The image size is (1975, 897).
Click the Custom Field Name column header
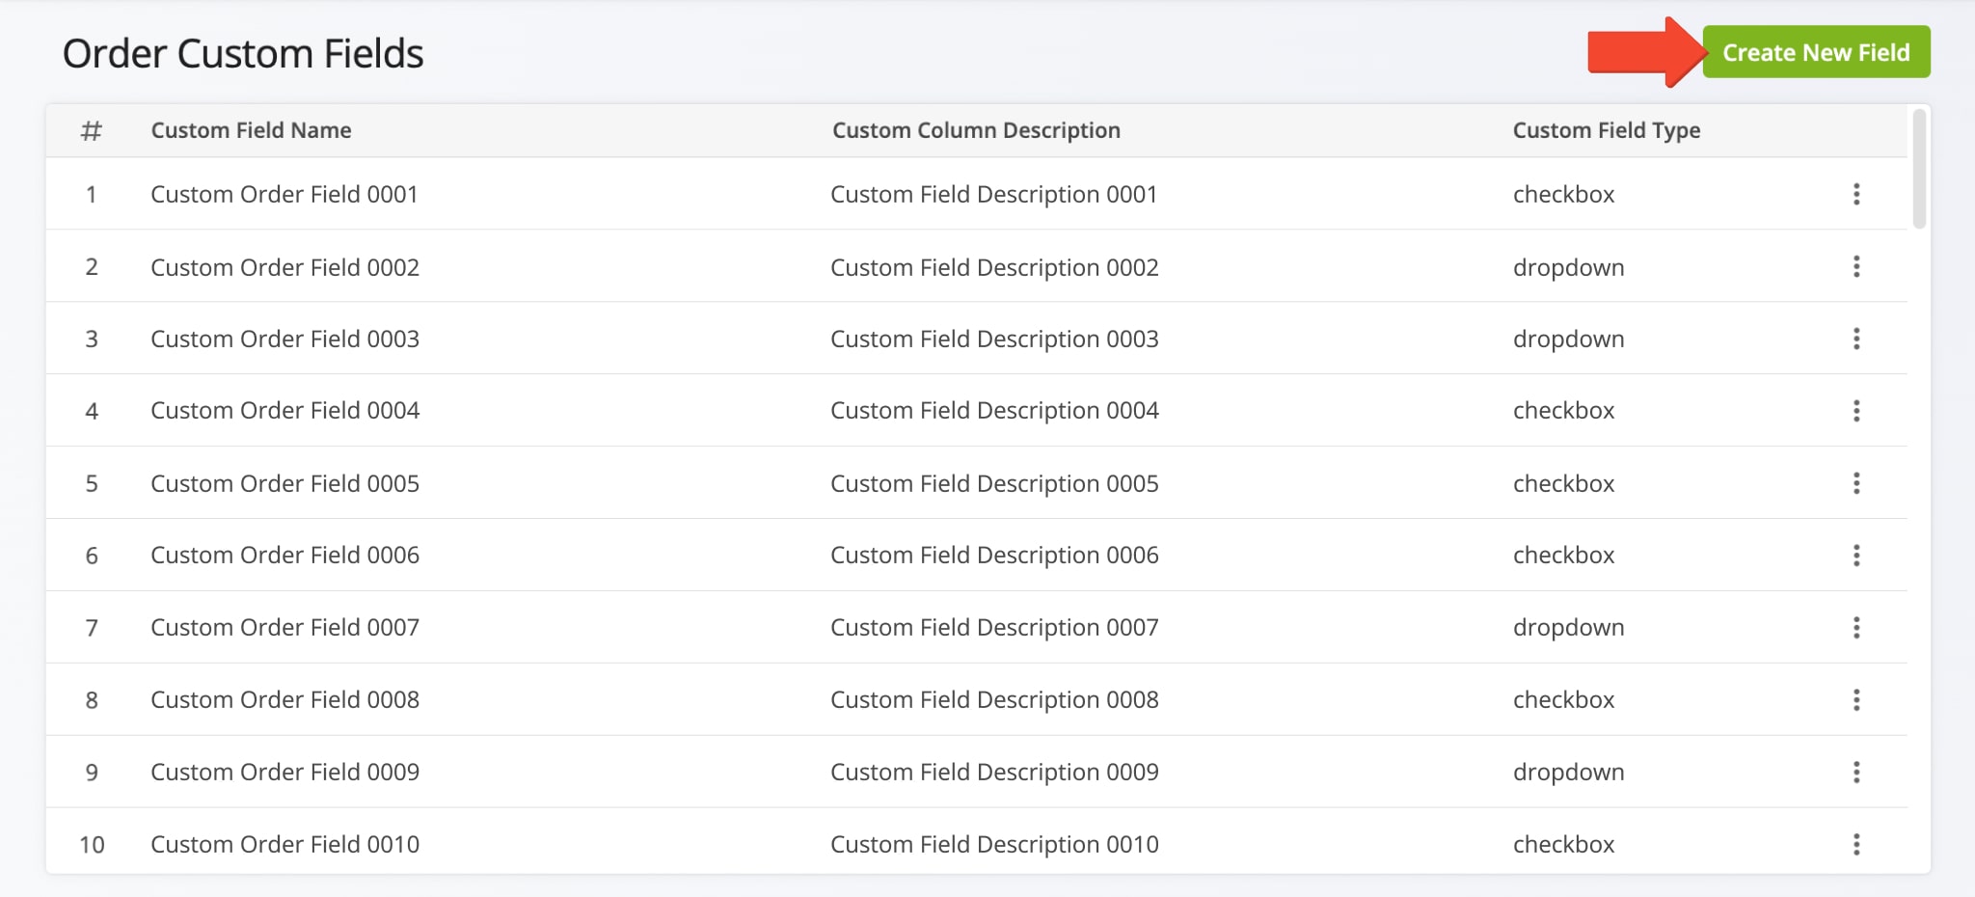(x=251, y=130)
